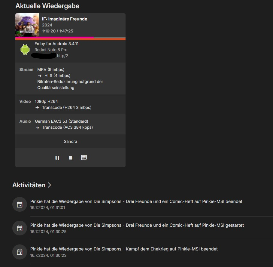Open the Comic-Heft 'beendet' activity entry
Viewport: 273px width, 267px height.
tap(136, 201)
